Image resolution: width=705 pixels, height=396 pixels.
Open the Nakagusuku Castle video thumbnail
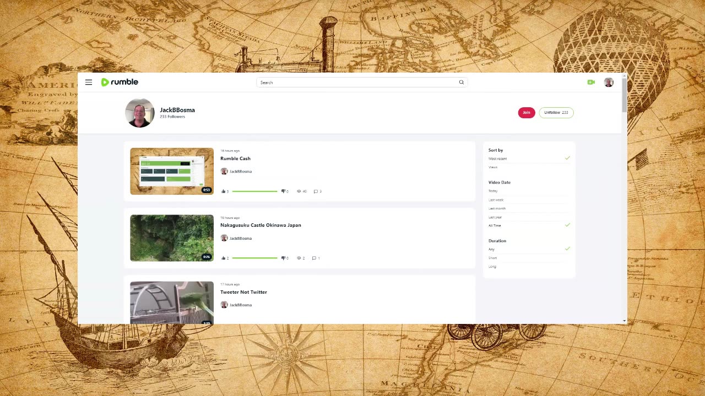tap(172, 238)
